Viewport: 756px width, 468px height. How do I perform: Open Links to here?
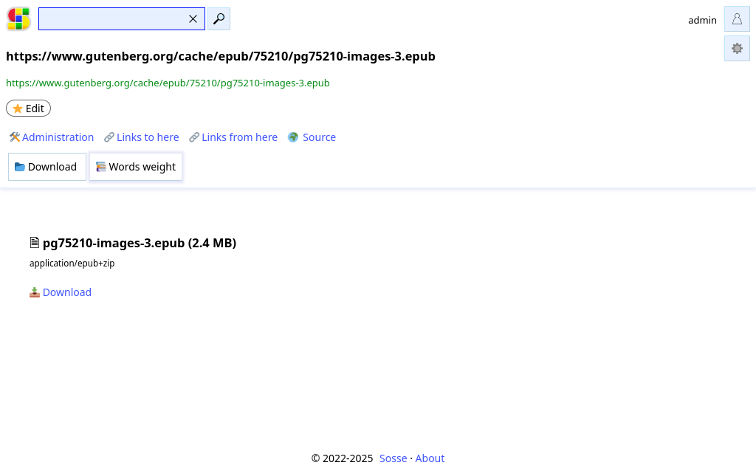(142, 137)
